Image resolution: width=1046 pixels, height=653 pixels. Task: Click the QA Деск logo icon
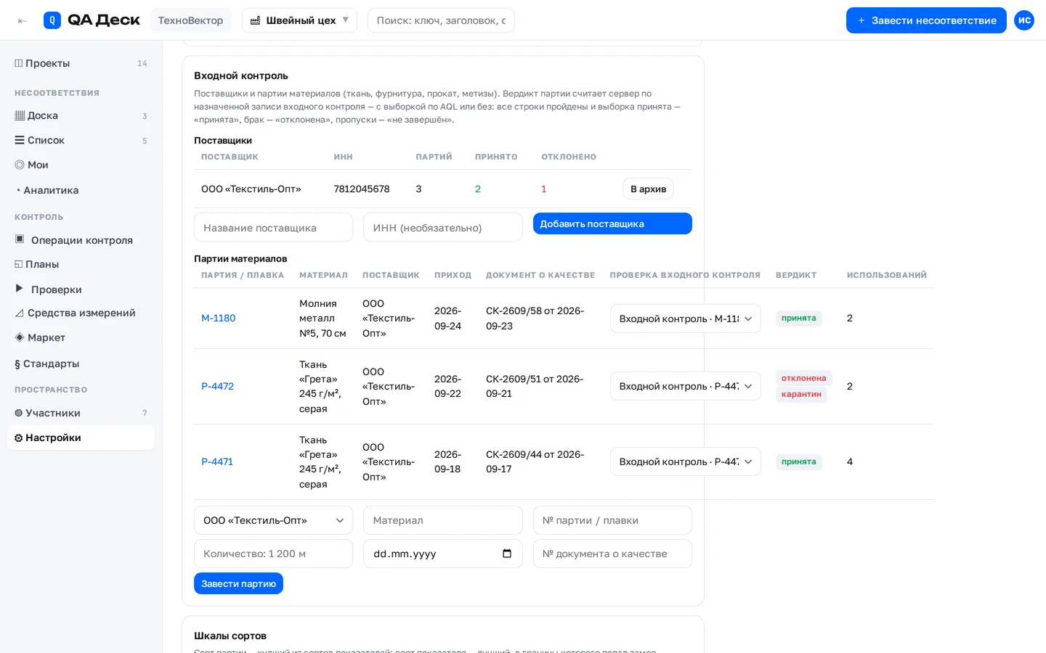(52, 20)
